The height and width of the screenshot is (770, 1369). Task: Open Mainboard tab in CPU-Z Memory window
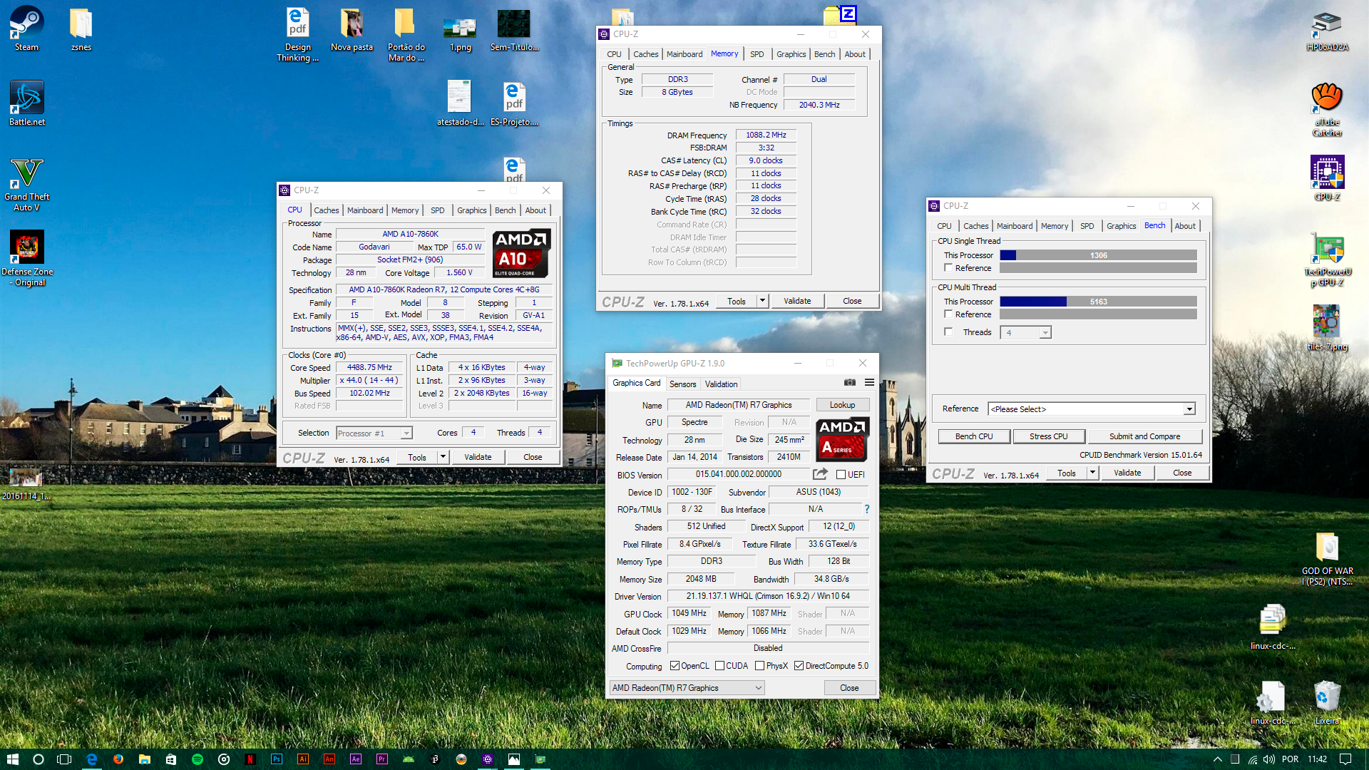click(x=684, y=54)
